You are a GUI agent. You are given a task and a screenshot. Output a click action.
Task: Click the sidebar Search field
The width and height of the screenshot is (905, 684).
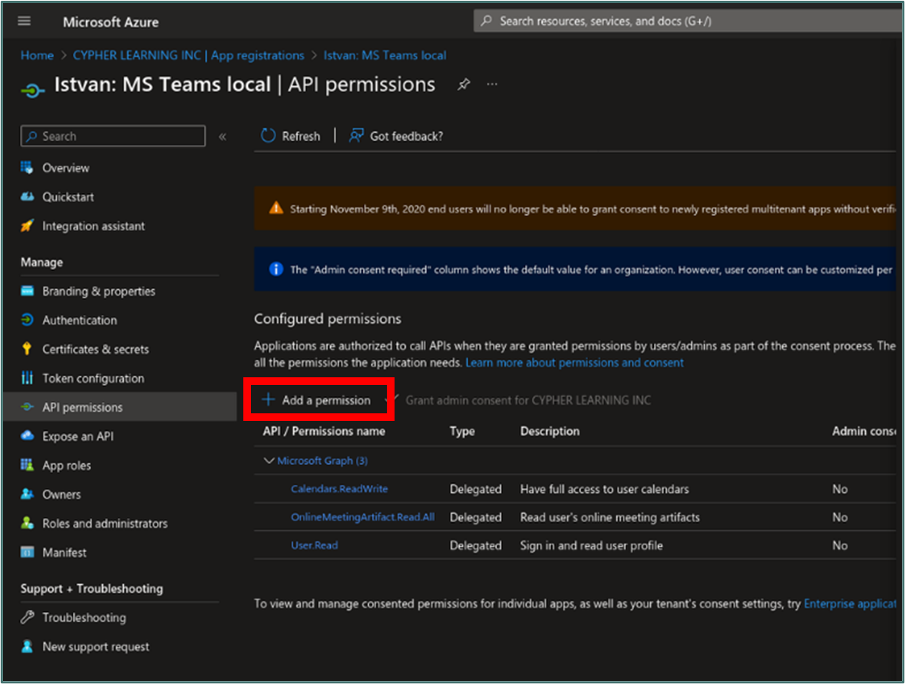[x=113, y=136]
